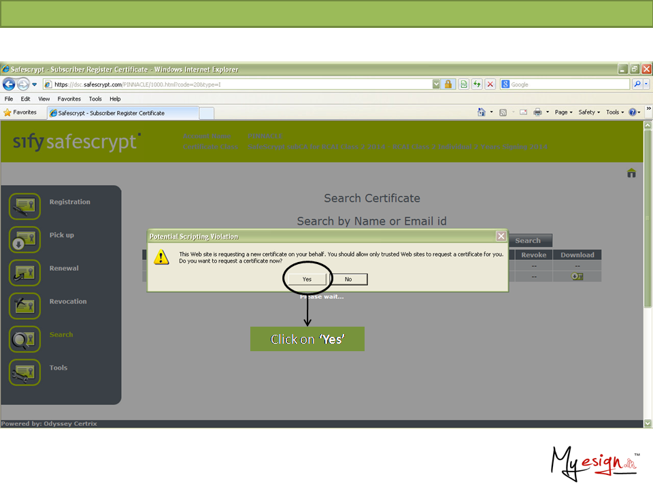Click the certificate Download key icon
The width and height of the screenshot is (653, 490).
(577, 276)
